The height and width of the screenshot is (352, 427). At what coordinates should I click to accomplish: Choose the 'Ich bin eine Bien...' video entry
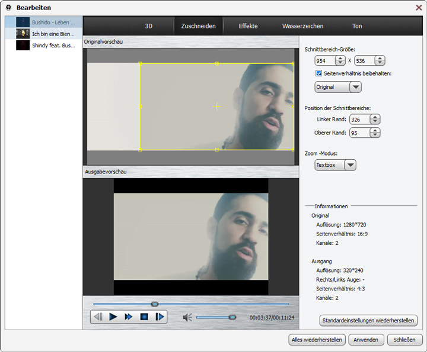click(x=44, y=34)
